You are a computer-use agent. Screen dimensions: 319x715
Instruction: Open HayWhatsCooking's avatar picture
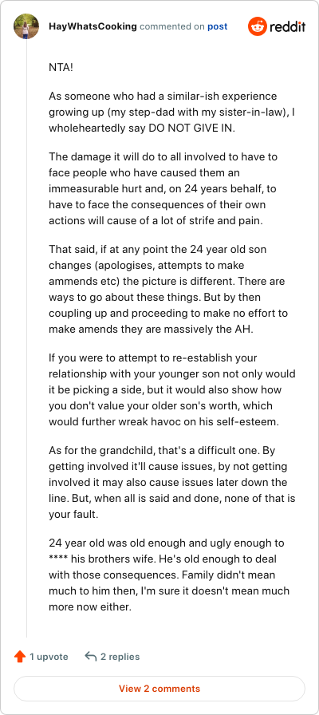[26, 26]
